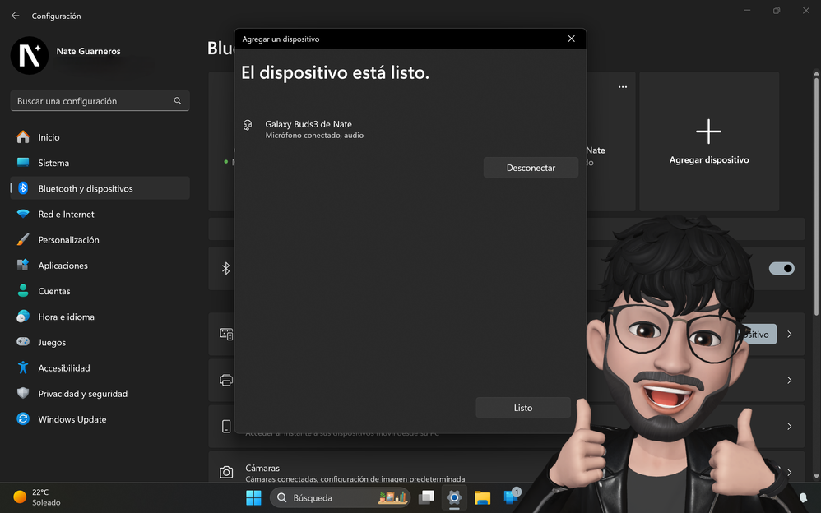The image size is (821, 513).
Task: Open Accesibilidad settings
Action: tap(100, 368)
